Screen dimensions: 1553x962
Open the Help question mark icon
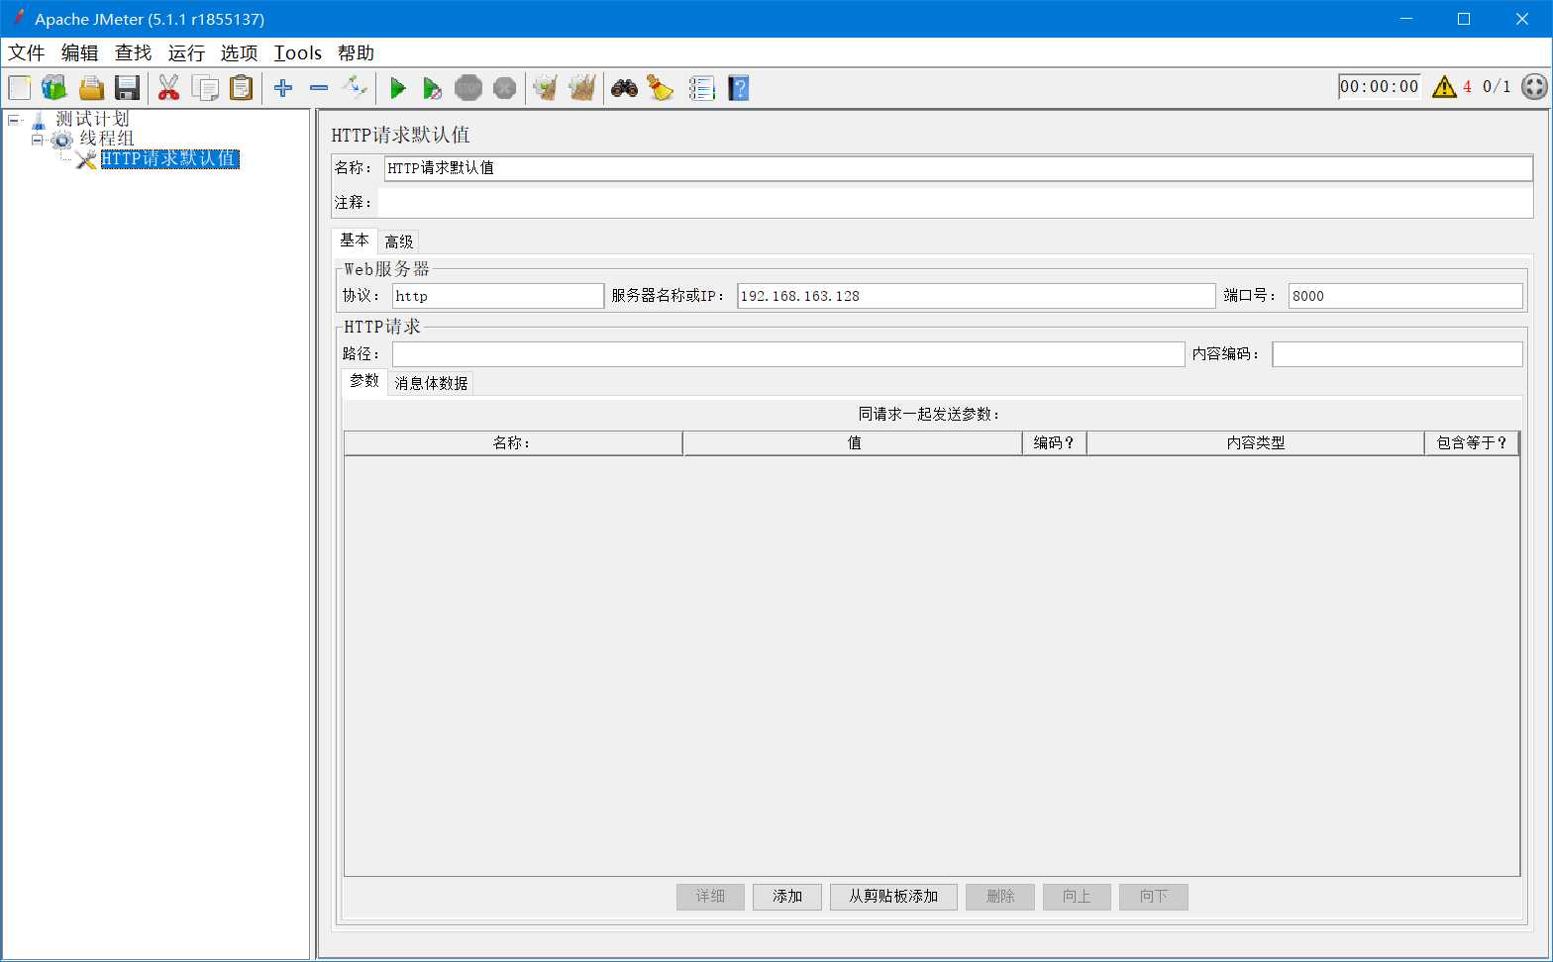738,88
